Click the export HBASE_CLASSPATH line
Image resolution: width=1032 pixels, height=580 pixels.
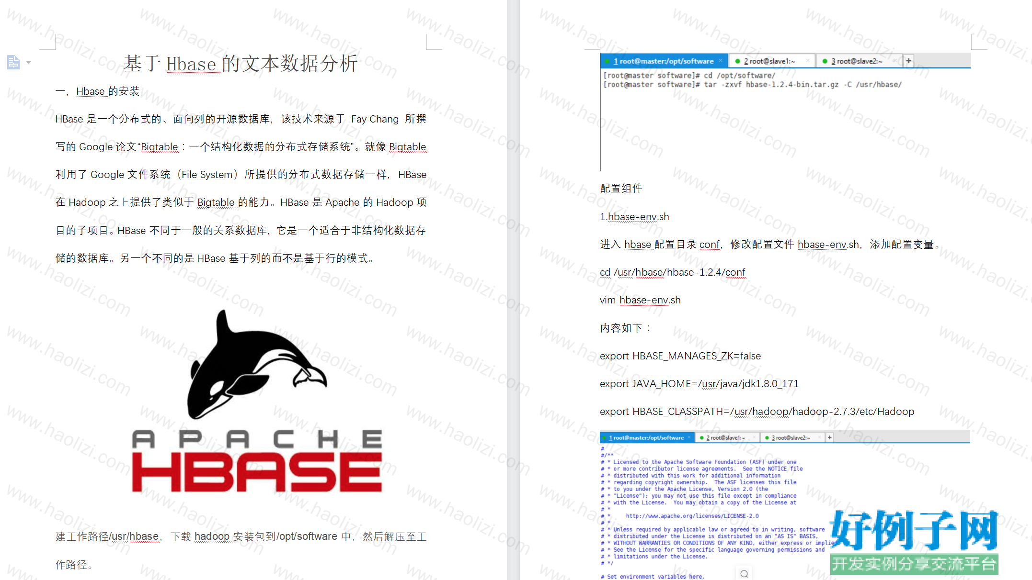point(757,412)
